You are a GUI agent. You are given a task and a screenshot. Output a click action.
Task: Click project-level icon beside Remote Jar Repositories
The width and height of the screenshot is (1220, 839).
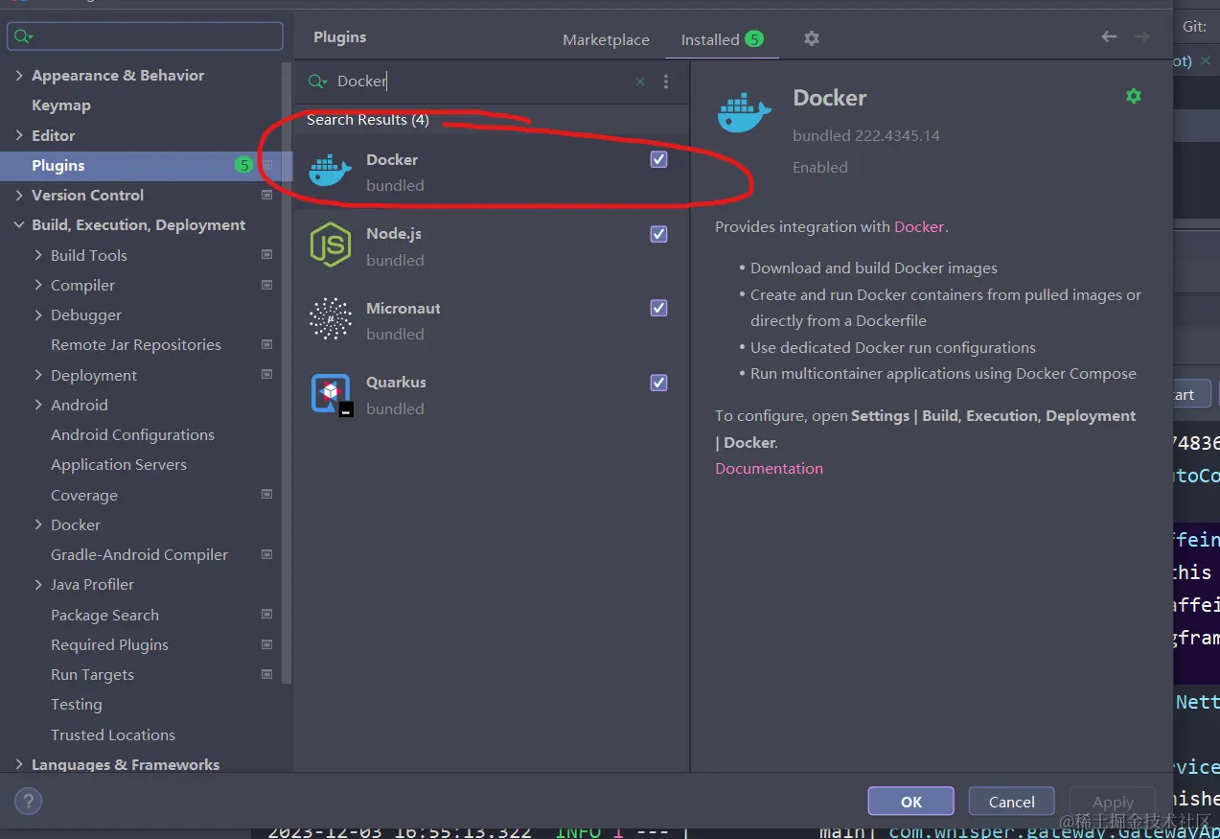[x=266, y=344]
